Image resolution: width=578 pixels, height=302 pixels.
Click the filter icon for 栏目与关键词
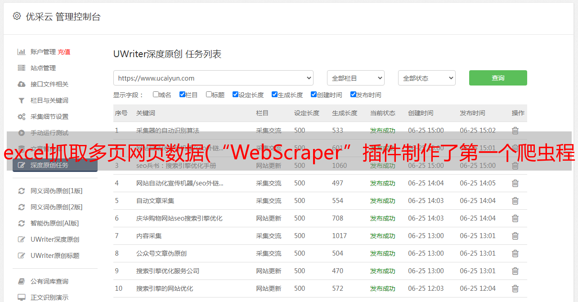click(21, 100)
